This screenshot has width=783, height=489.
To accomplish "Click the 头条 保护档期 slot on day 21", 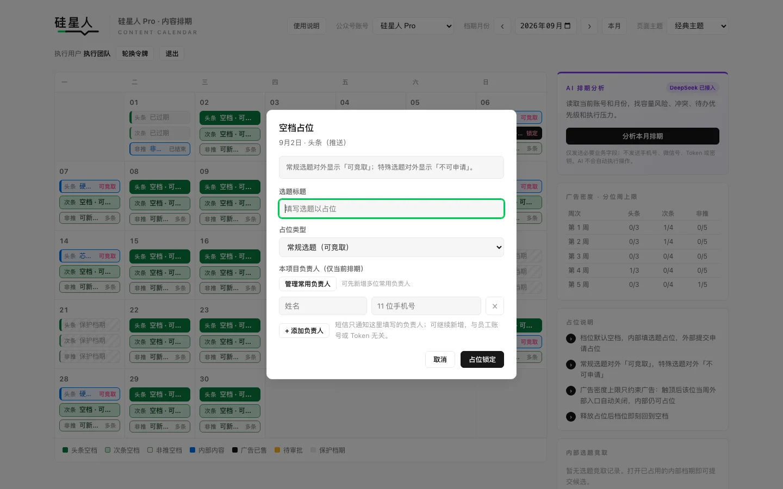I will tap(90, 325).
